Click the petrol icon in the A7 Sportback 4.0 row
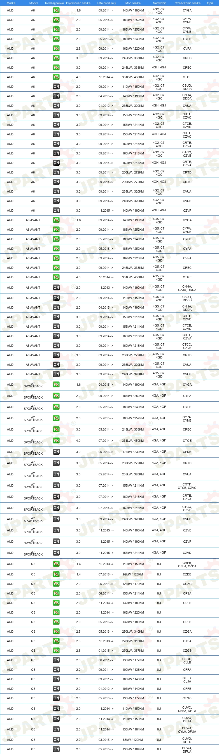The image size is (219, 754). tap(56, 440)
